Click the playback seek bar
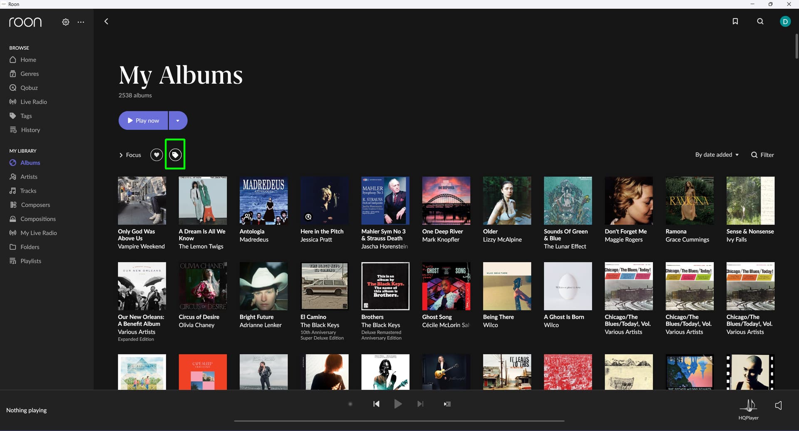 click(399, 421)
